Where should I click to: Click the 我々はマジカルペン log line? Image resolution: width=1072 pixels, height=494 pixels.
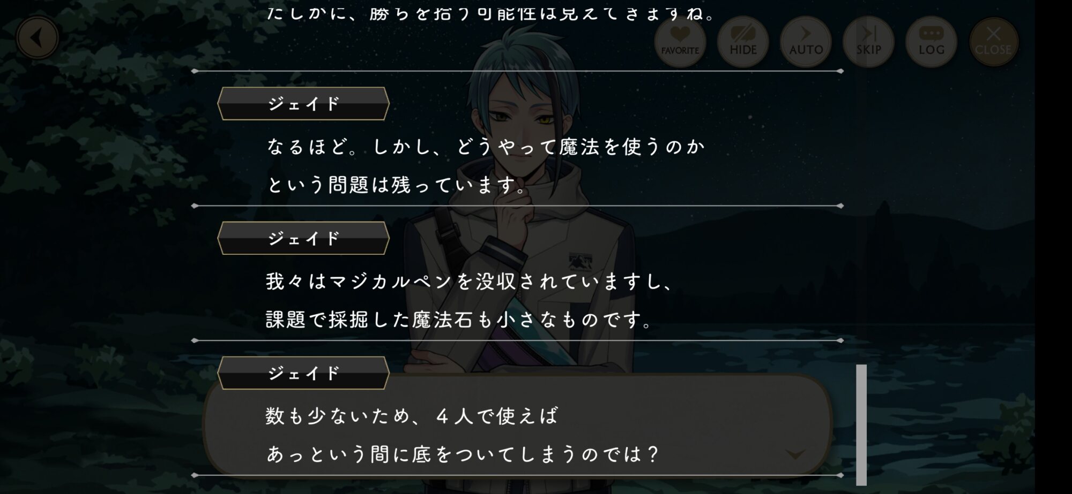pos(470,281)
